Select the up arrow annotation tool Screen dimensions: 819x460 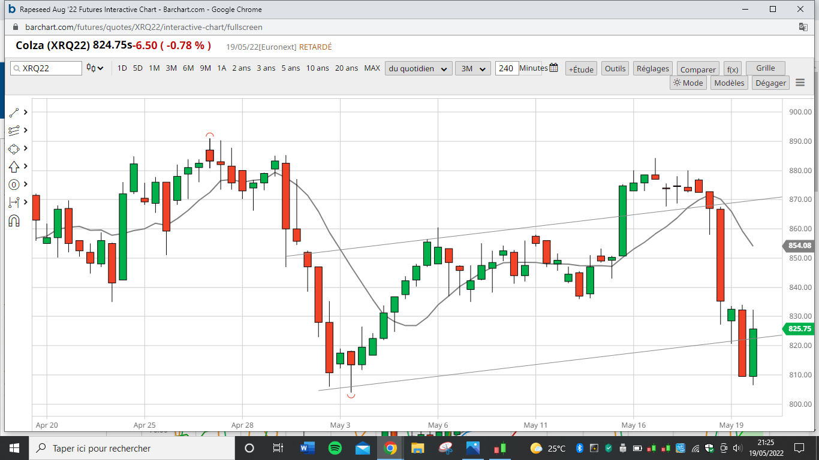click(14, 167)
